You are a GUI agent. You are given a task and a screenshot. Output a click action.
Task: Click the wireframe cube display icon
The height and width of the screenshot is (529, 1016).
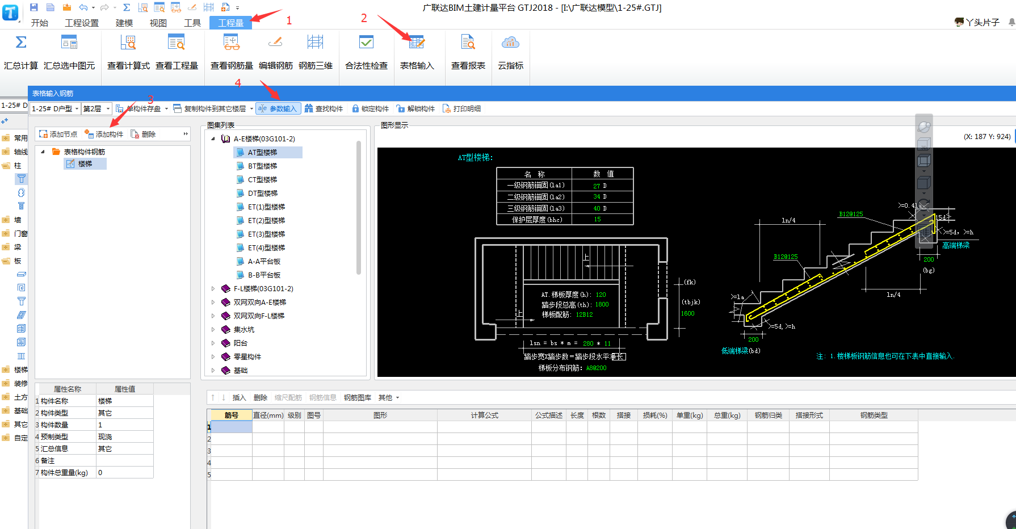[x=924, y=161]
